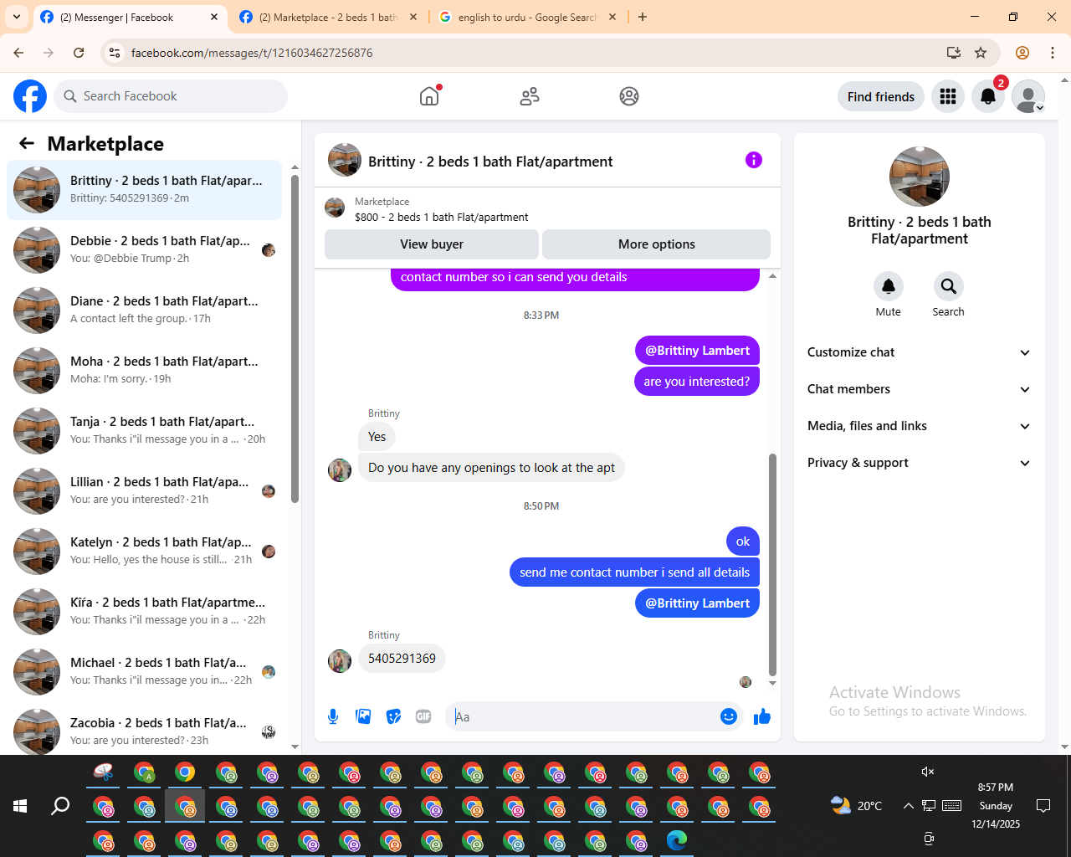Click the Facebook logo icon
The width and height of the screenshot is (1071, 857).
(x=30, y=96)
